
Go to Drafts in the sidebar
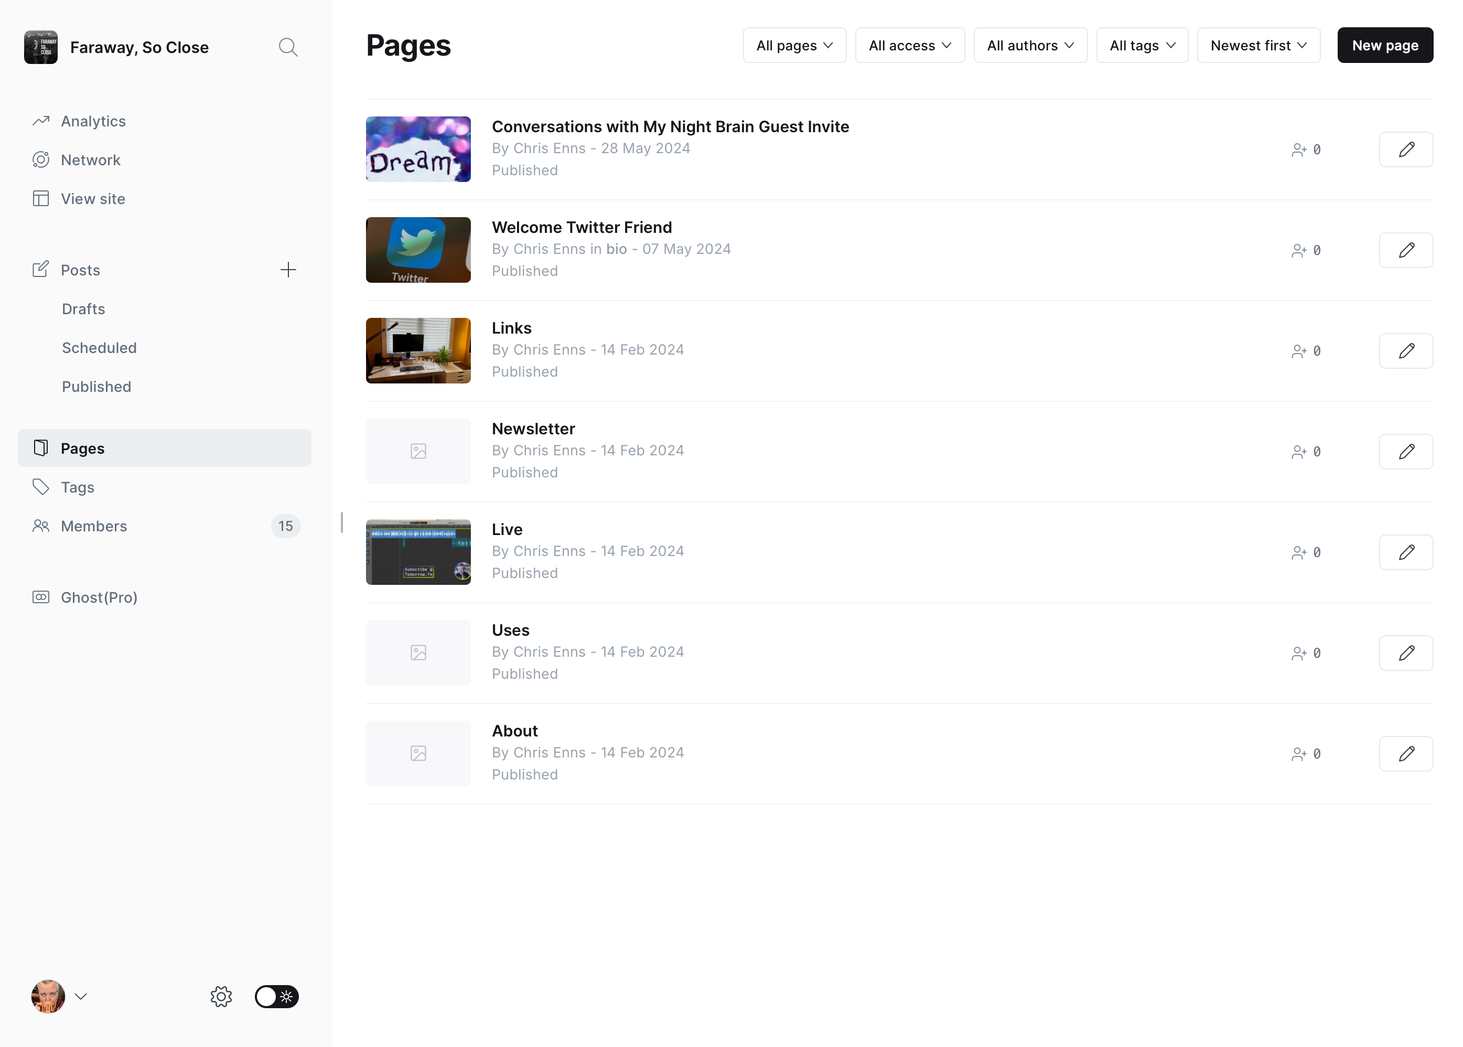click(83, 309)
